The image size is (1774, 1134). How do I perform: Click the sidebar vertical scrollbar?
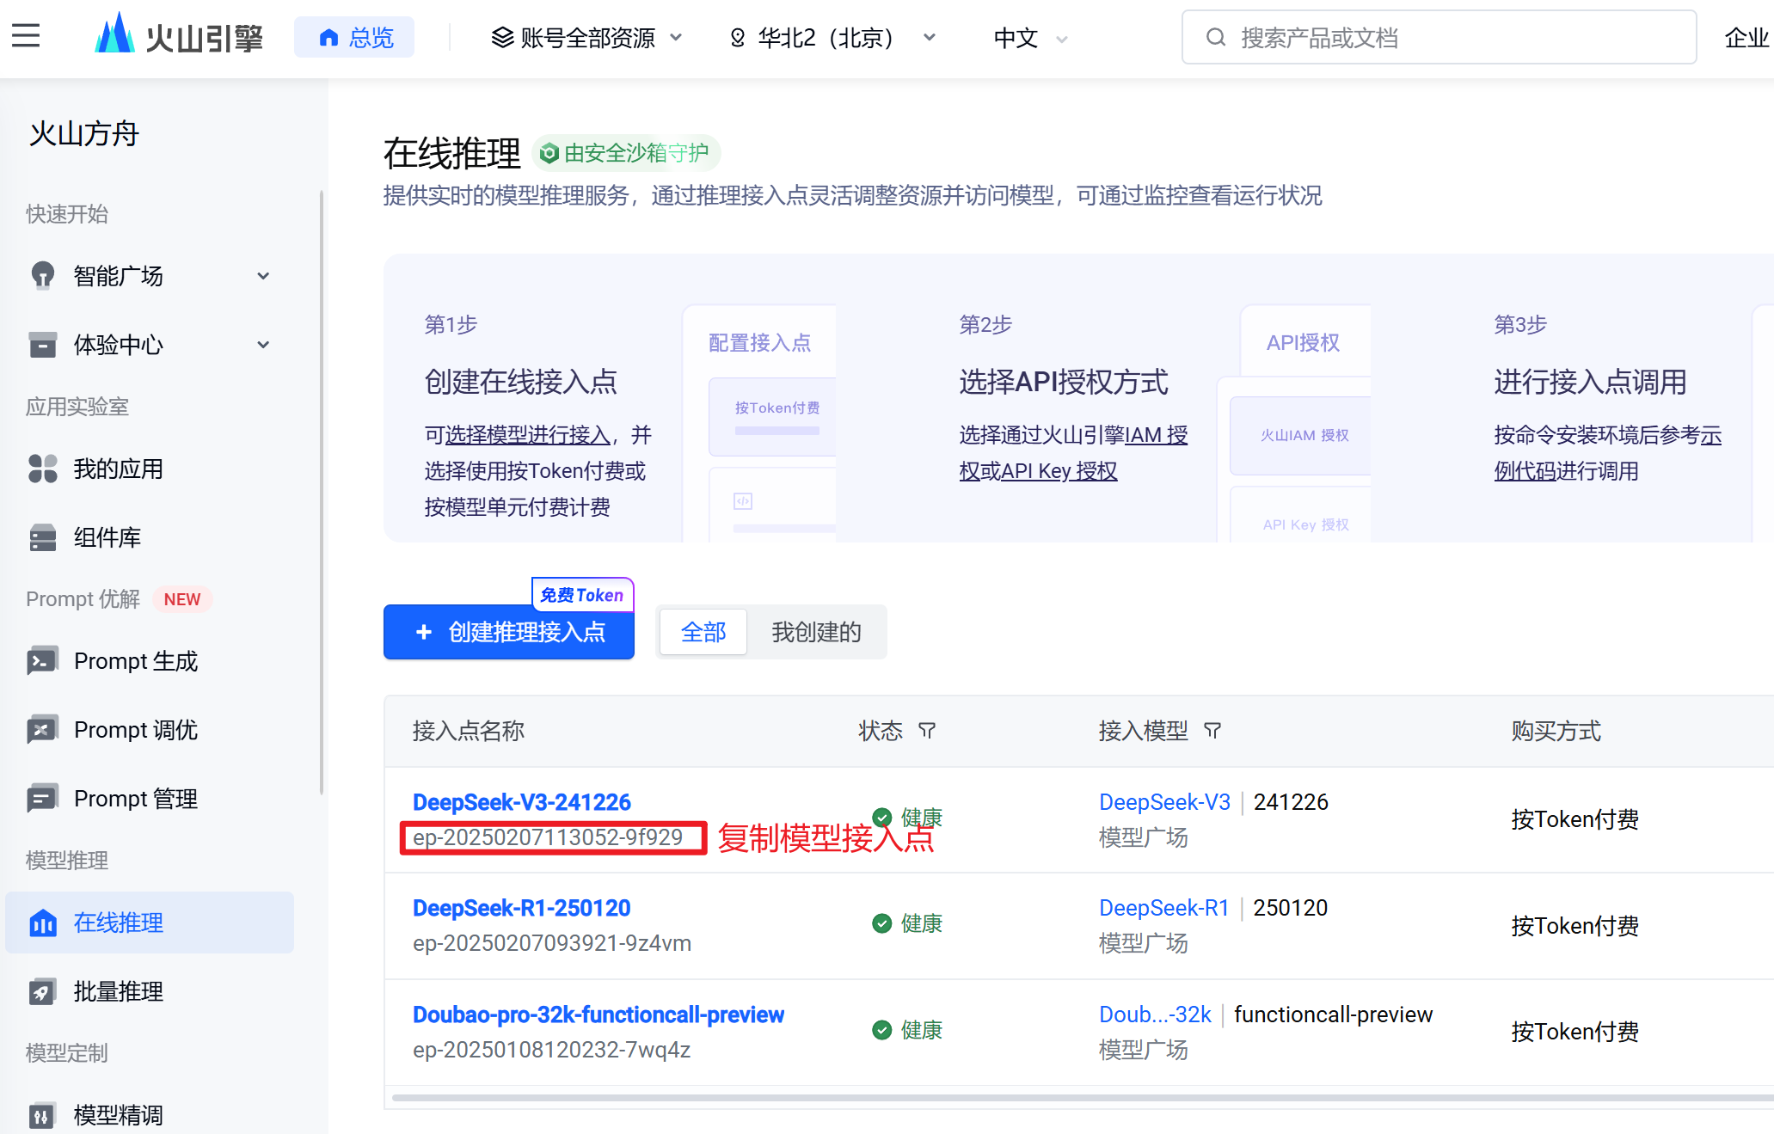pos(322,493)
